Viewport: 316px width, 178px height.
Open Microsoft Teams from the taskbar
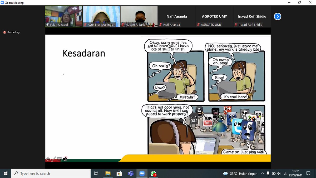click(x=130, y=174)
